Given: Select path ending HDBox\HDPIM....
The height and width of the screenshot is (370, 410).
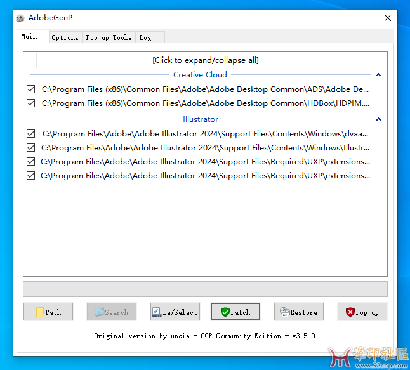Looking at the screenshot, I should point(206,103).
